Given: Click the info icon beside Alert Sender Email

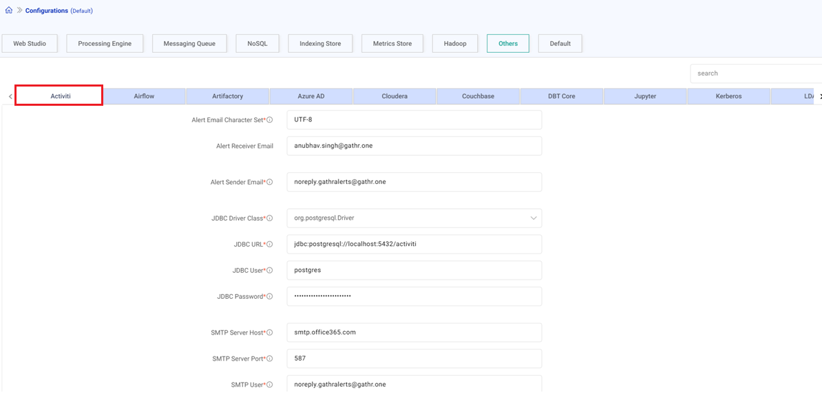Looking at the screenshot, I should (x=270, y=181).
